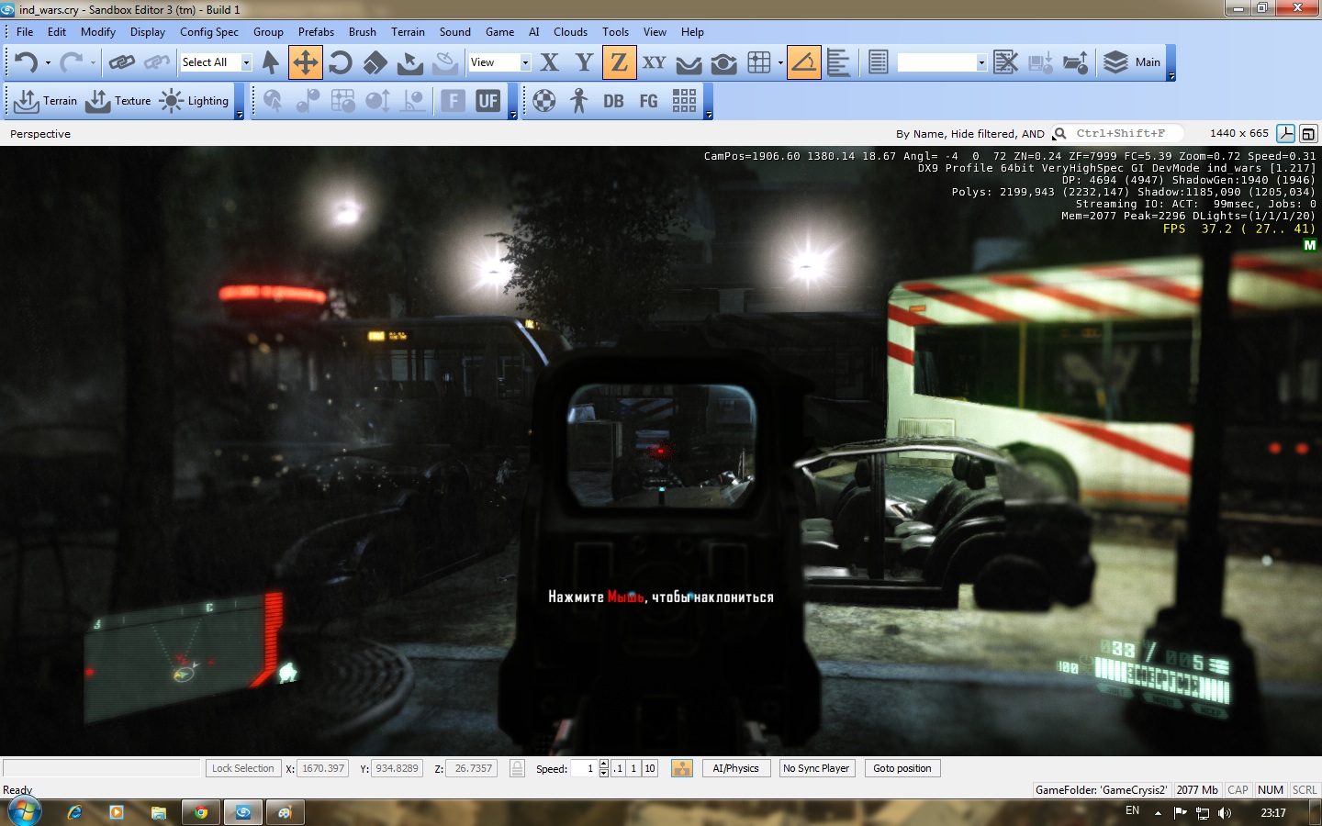Open the View coordinate system dropdown

525,62
